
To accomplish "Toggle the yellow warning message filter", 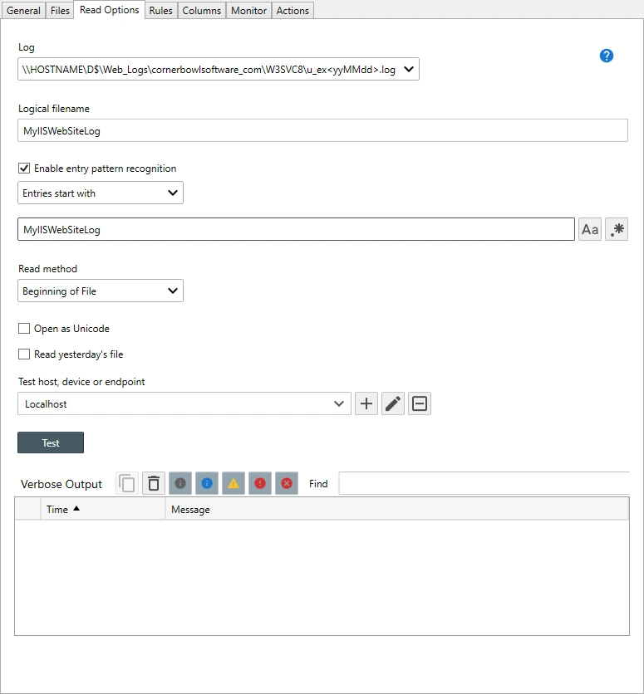I will tap(234, 483).
